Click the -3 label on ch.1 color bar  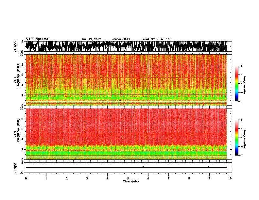click(241, 66)
